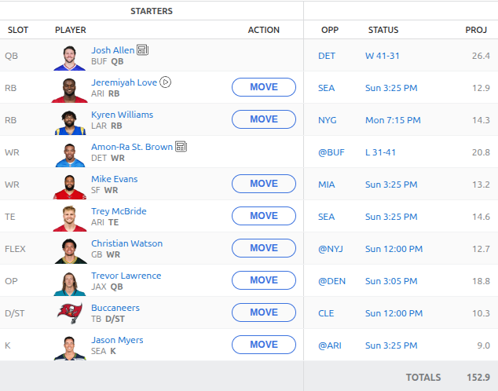Screen dimensions: 498x391
Task: Open Mon 7:15 PM game status
Action: 393,120
